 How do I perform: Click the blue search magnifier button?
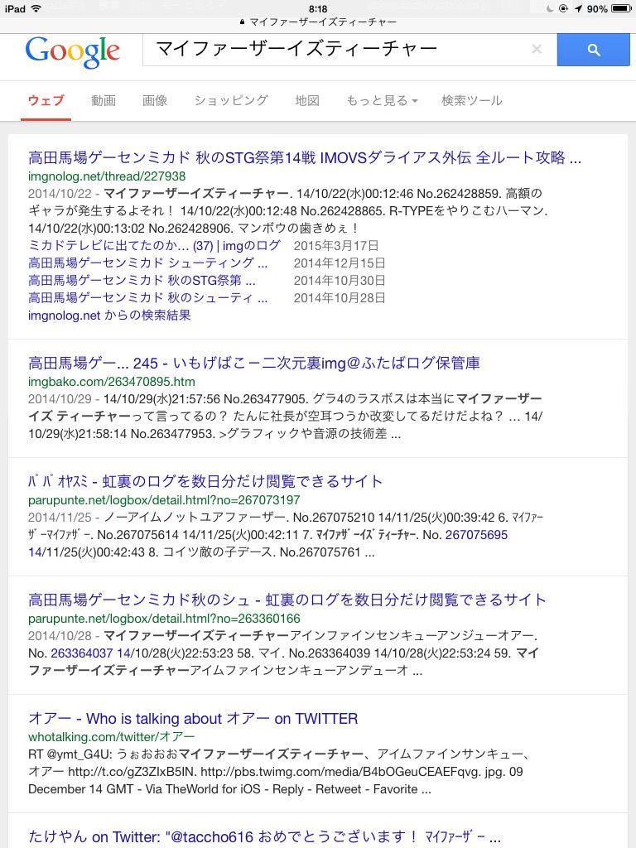point(593,50)
